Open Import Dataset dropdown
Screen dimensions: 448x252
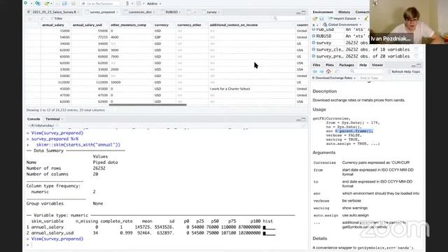pyautogui.click(x=344, y=19)
